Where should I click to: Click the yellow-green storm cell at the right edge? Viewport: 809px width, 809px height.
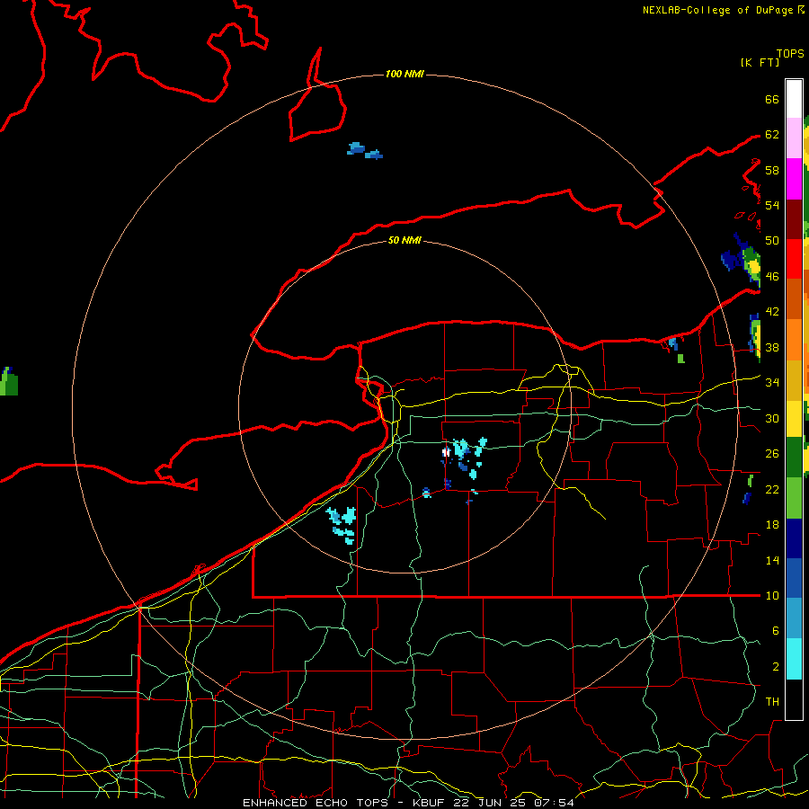(751, 266)
